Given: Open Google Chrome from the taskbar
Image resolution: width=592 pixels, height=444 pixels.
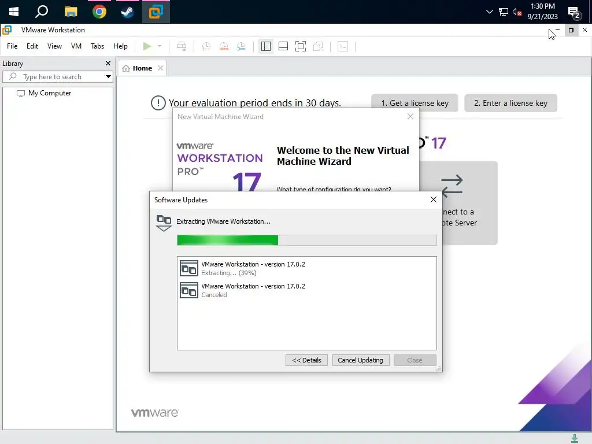Looking at the screenshot, I should (99, 12).
